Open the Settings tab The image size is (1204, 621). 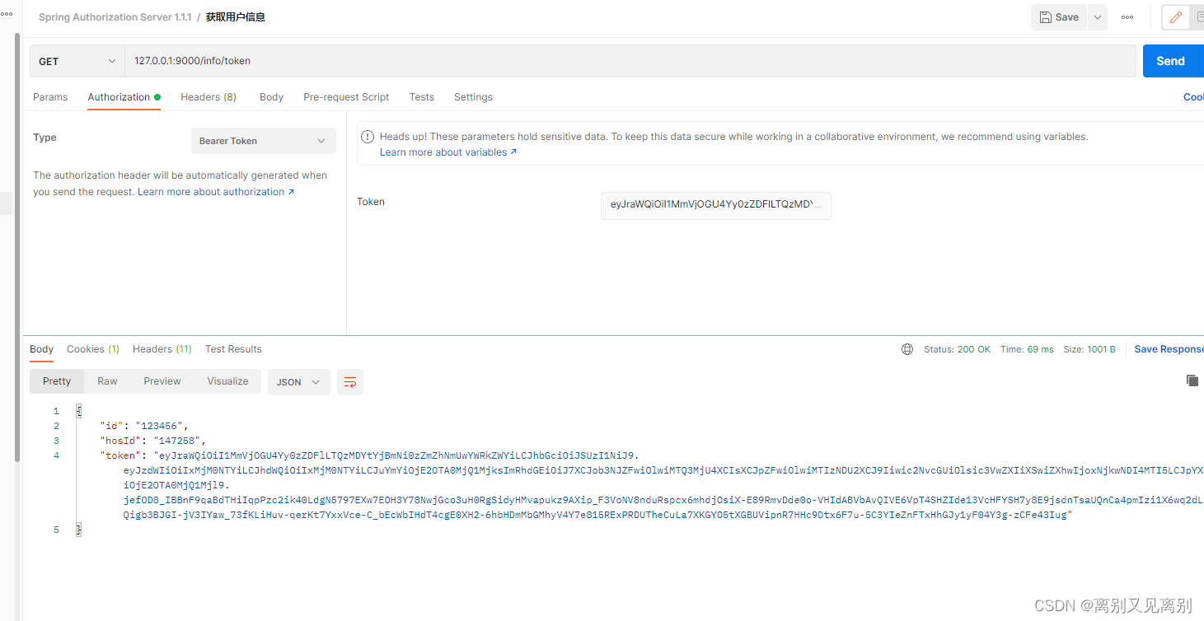473,97
